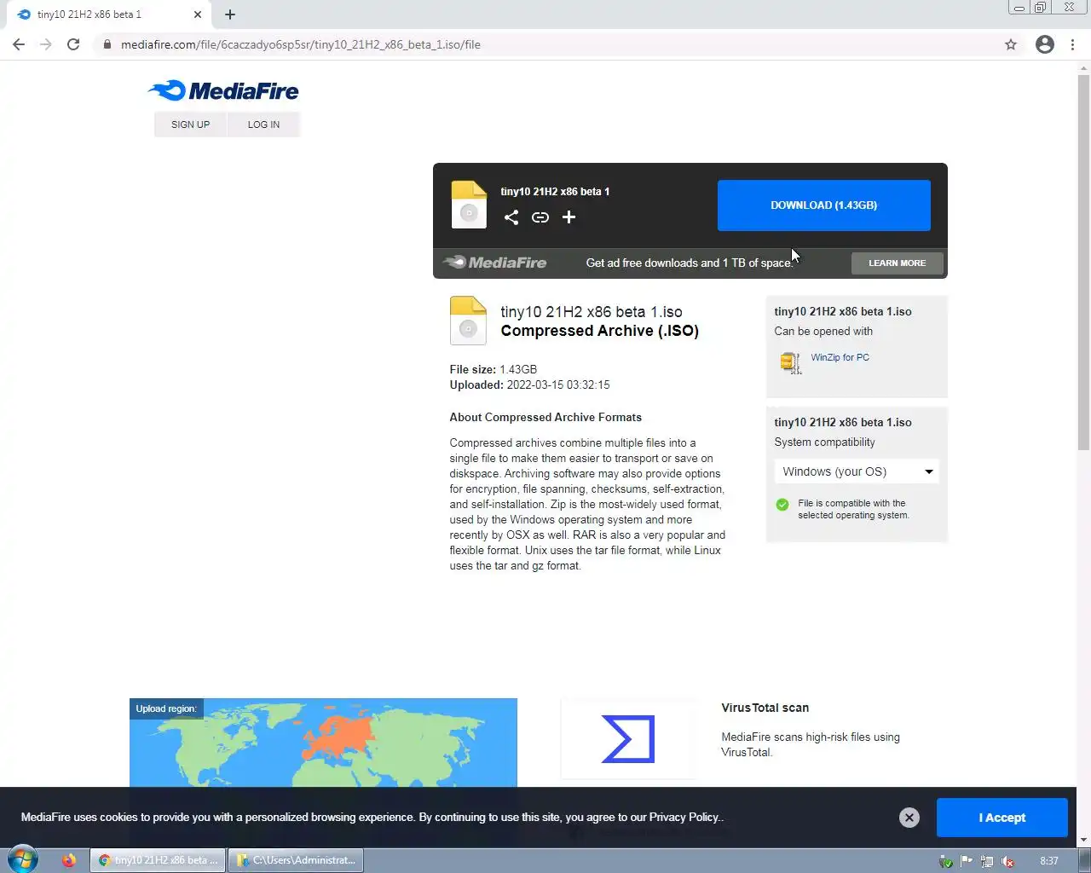This screenshot has height=873, width=1091.
Task: Click the lock icon in address bar
Action: coord(107,44)
